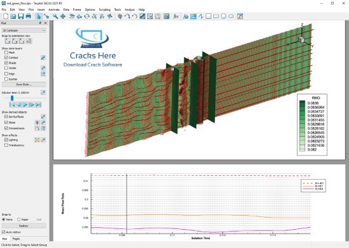Click the Slice placement tool icon
349x248 pixels.
(x=120, y=16)
